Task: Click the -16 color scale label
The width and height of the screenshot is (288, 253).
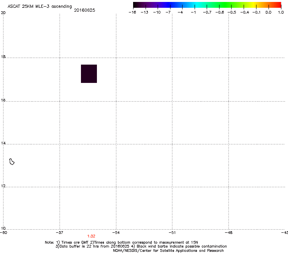Action: point(132,12)
